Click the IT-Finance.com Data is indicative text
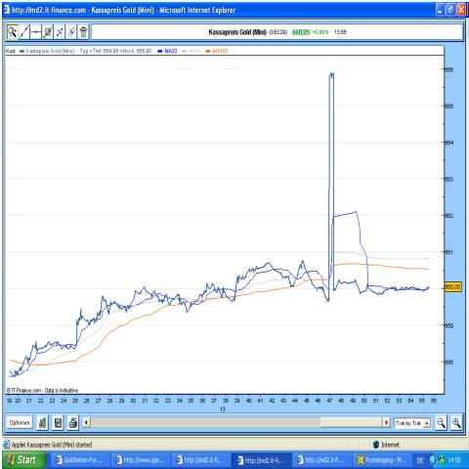The width and height of the screenshot is (469, 469). [x=42, y=390]
